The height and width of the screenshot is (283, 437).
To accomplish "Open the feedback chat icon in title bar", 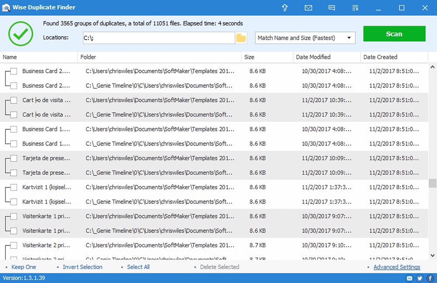I will (x=332, y=7).
